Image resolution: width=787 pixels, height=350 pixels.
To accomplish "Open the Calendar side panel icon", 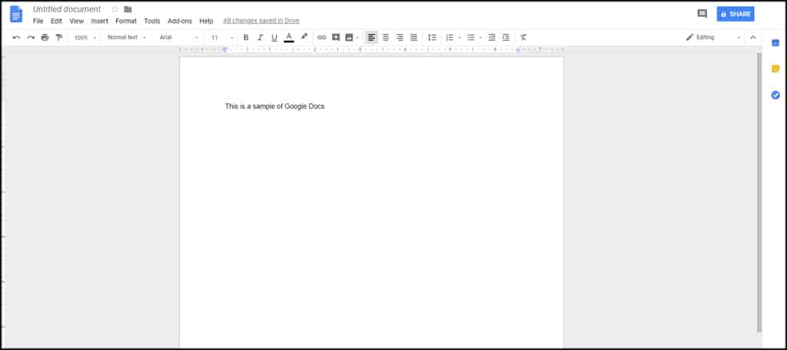I will 775,43.
